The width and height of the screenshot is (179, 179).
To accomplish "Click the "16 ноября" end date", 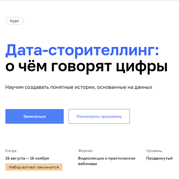I will pos(39,158).
